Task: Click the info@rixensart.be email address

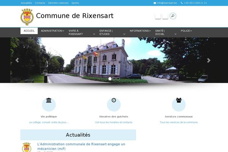Action: tap(167, 3)
